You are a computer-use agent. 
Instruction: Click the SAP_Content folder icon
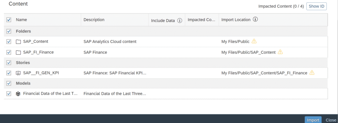18,42
